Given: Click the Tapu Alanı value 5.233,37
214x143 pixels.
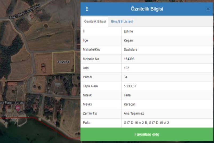Looking at the screenshot, I should tap(130, 86).
